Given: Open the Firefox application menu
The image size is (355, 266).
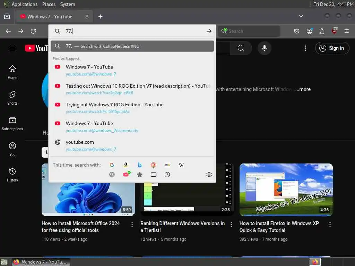Looking at the screenshot, I should (347, 31).
